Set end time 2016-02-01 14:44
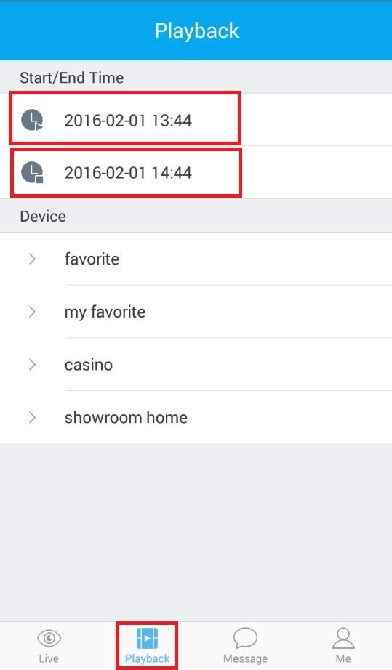 coord(128,173)
